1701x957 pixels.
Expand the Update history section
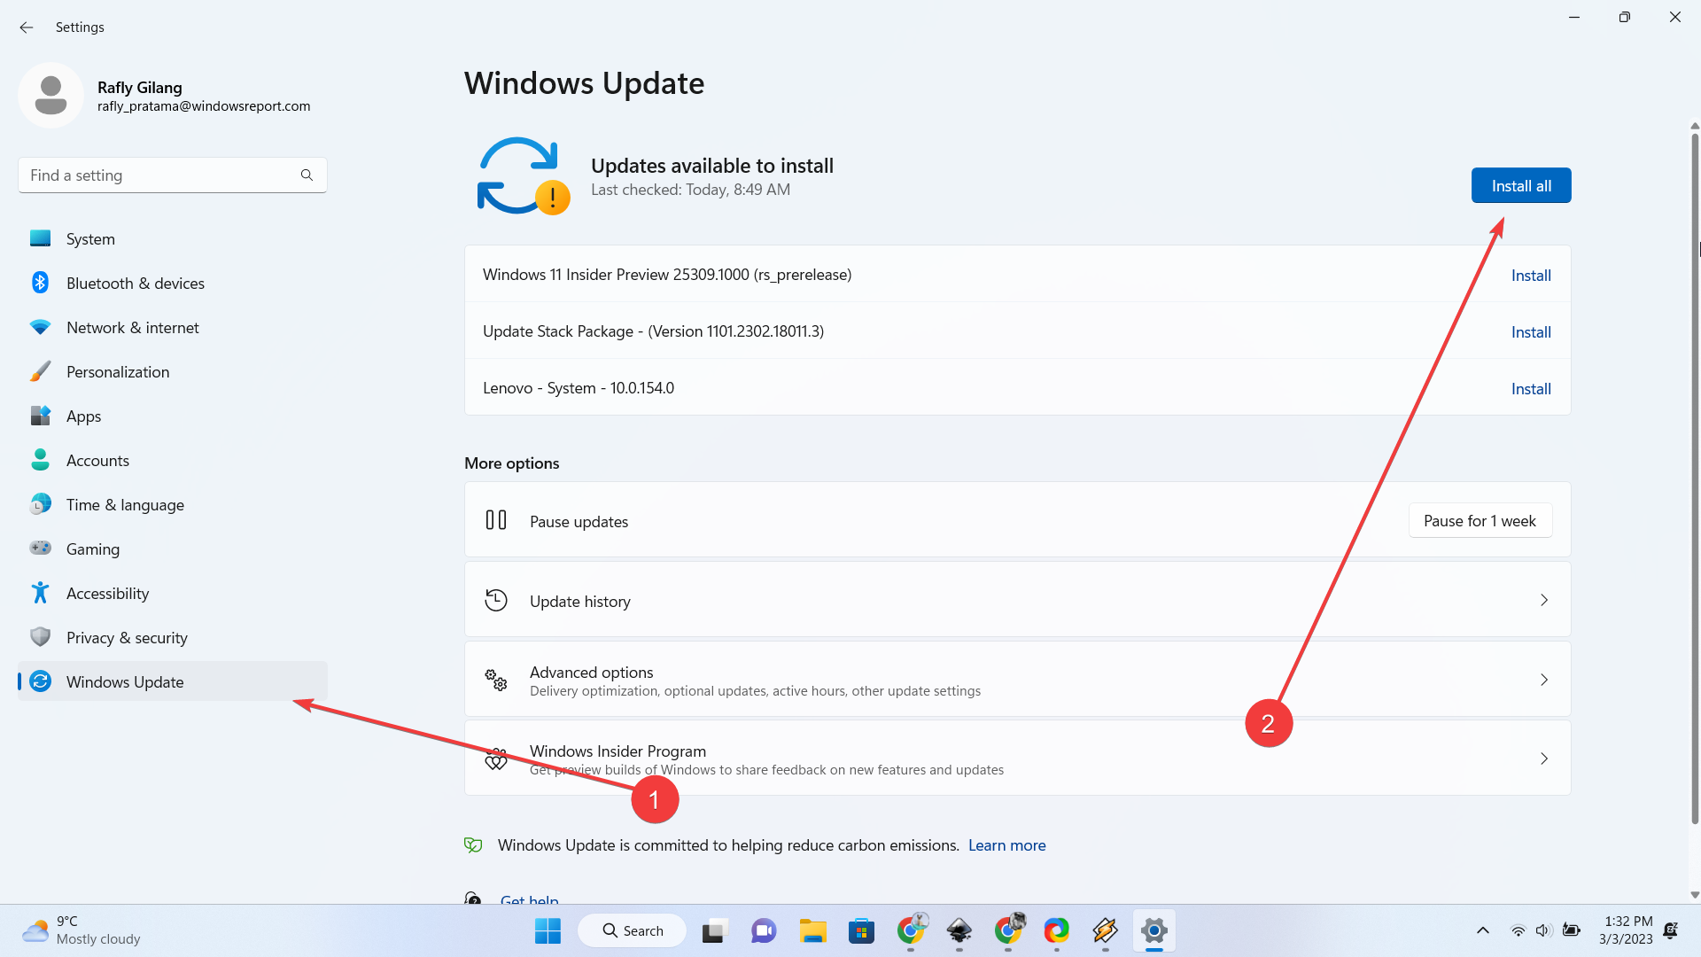tap(1015, 600)
